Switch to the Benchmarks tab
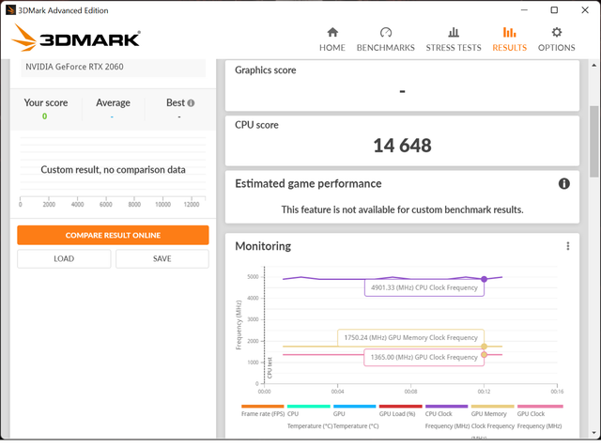 pyautogui.click(x=386, y=39)
